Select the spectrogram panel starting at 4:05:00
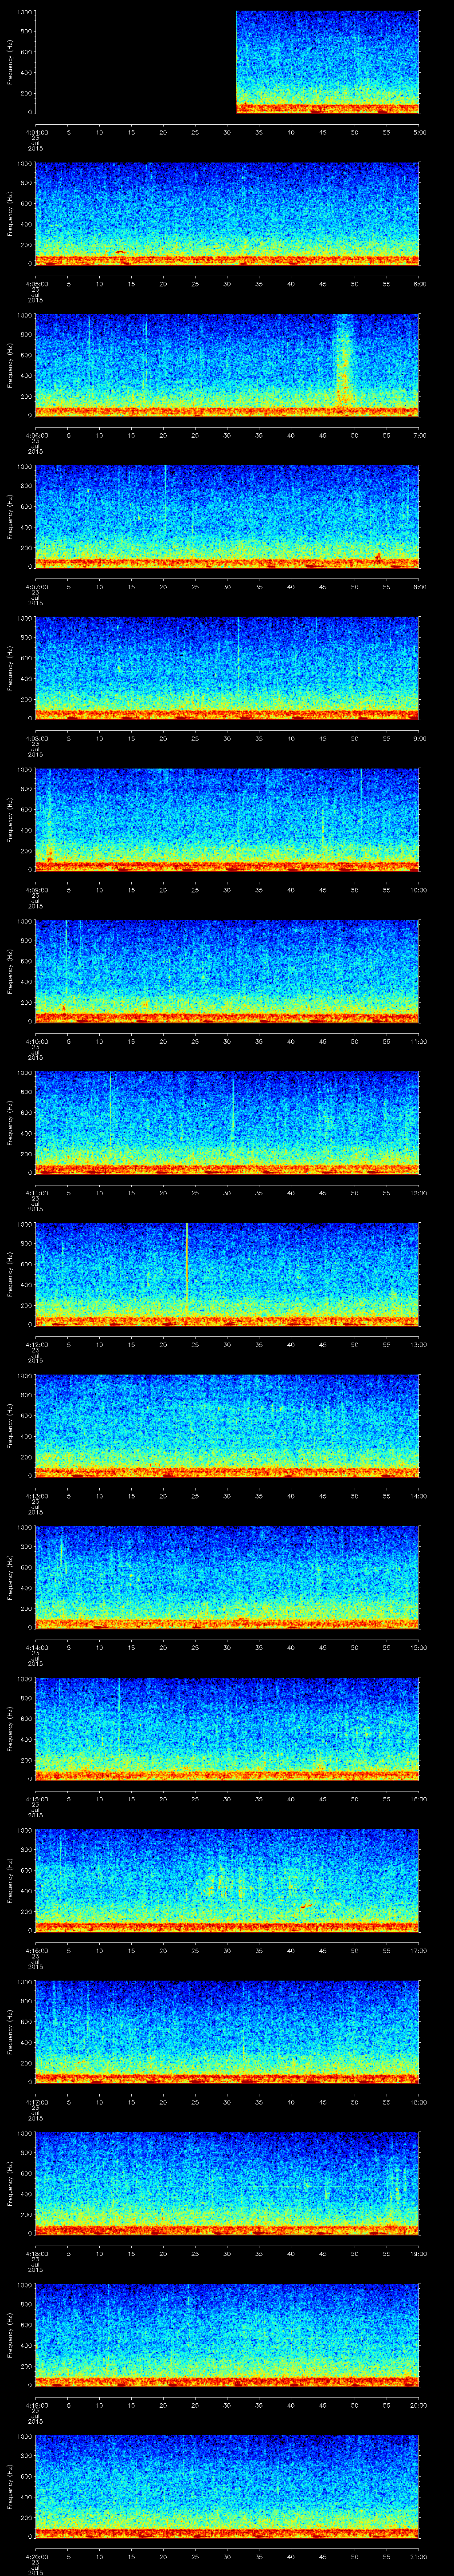 (x=227, y=214)
